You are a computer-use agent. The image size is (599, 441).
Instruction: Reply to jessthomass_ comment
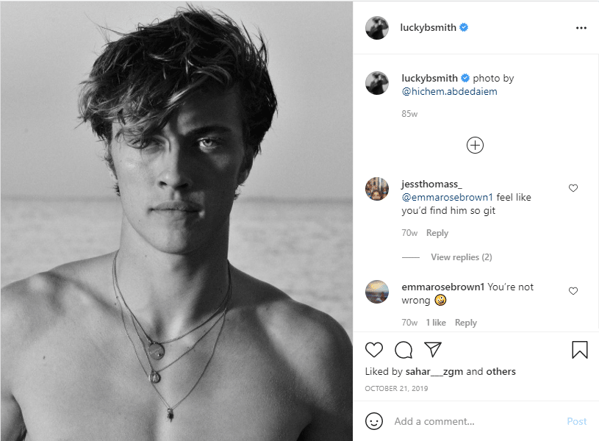437,232
